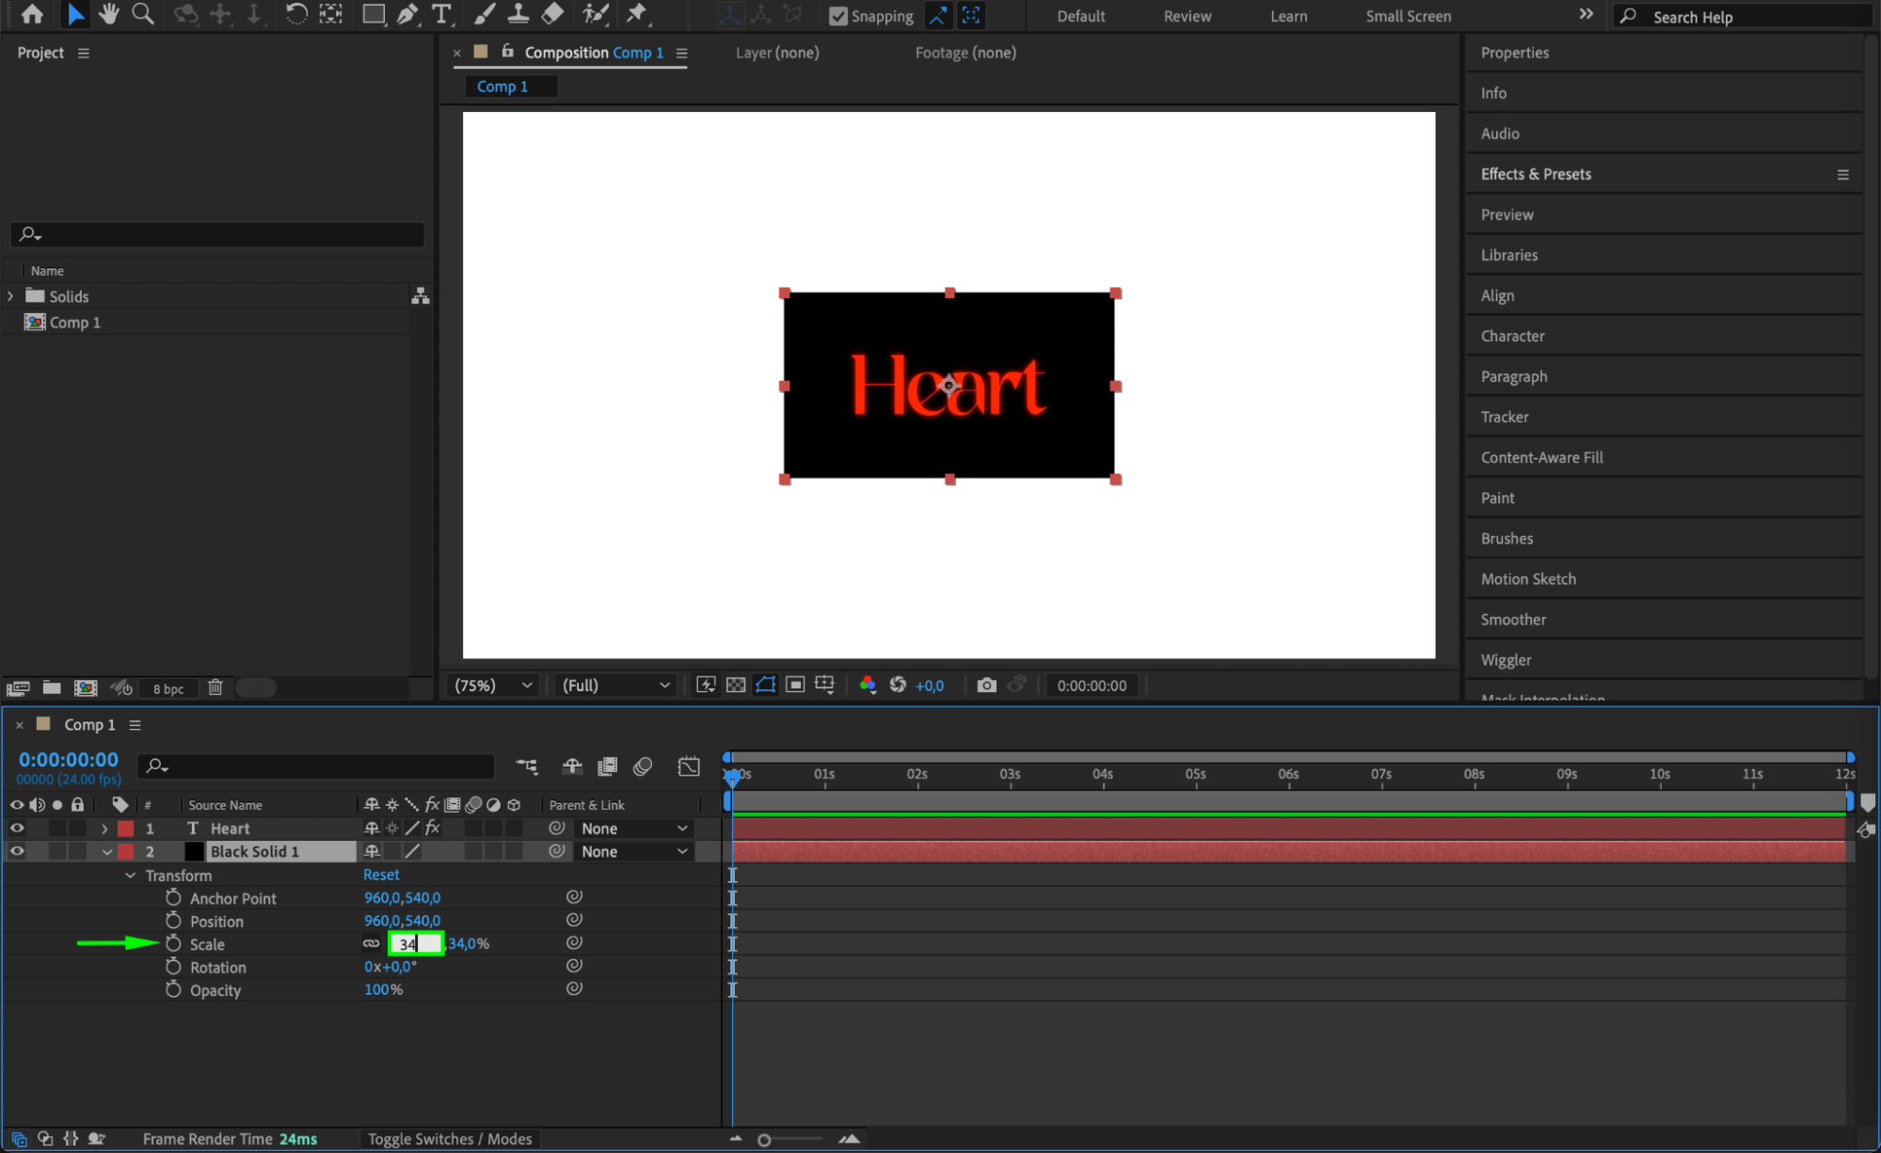Select the Horizontal Type tool
The height and width of the screenshot is (1153, 1881).
pyautogui.click(x=441, y=14)
